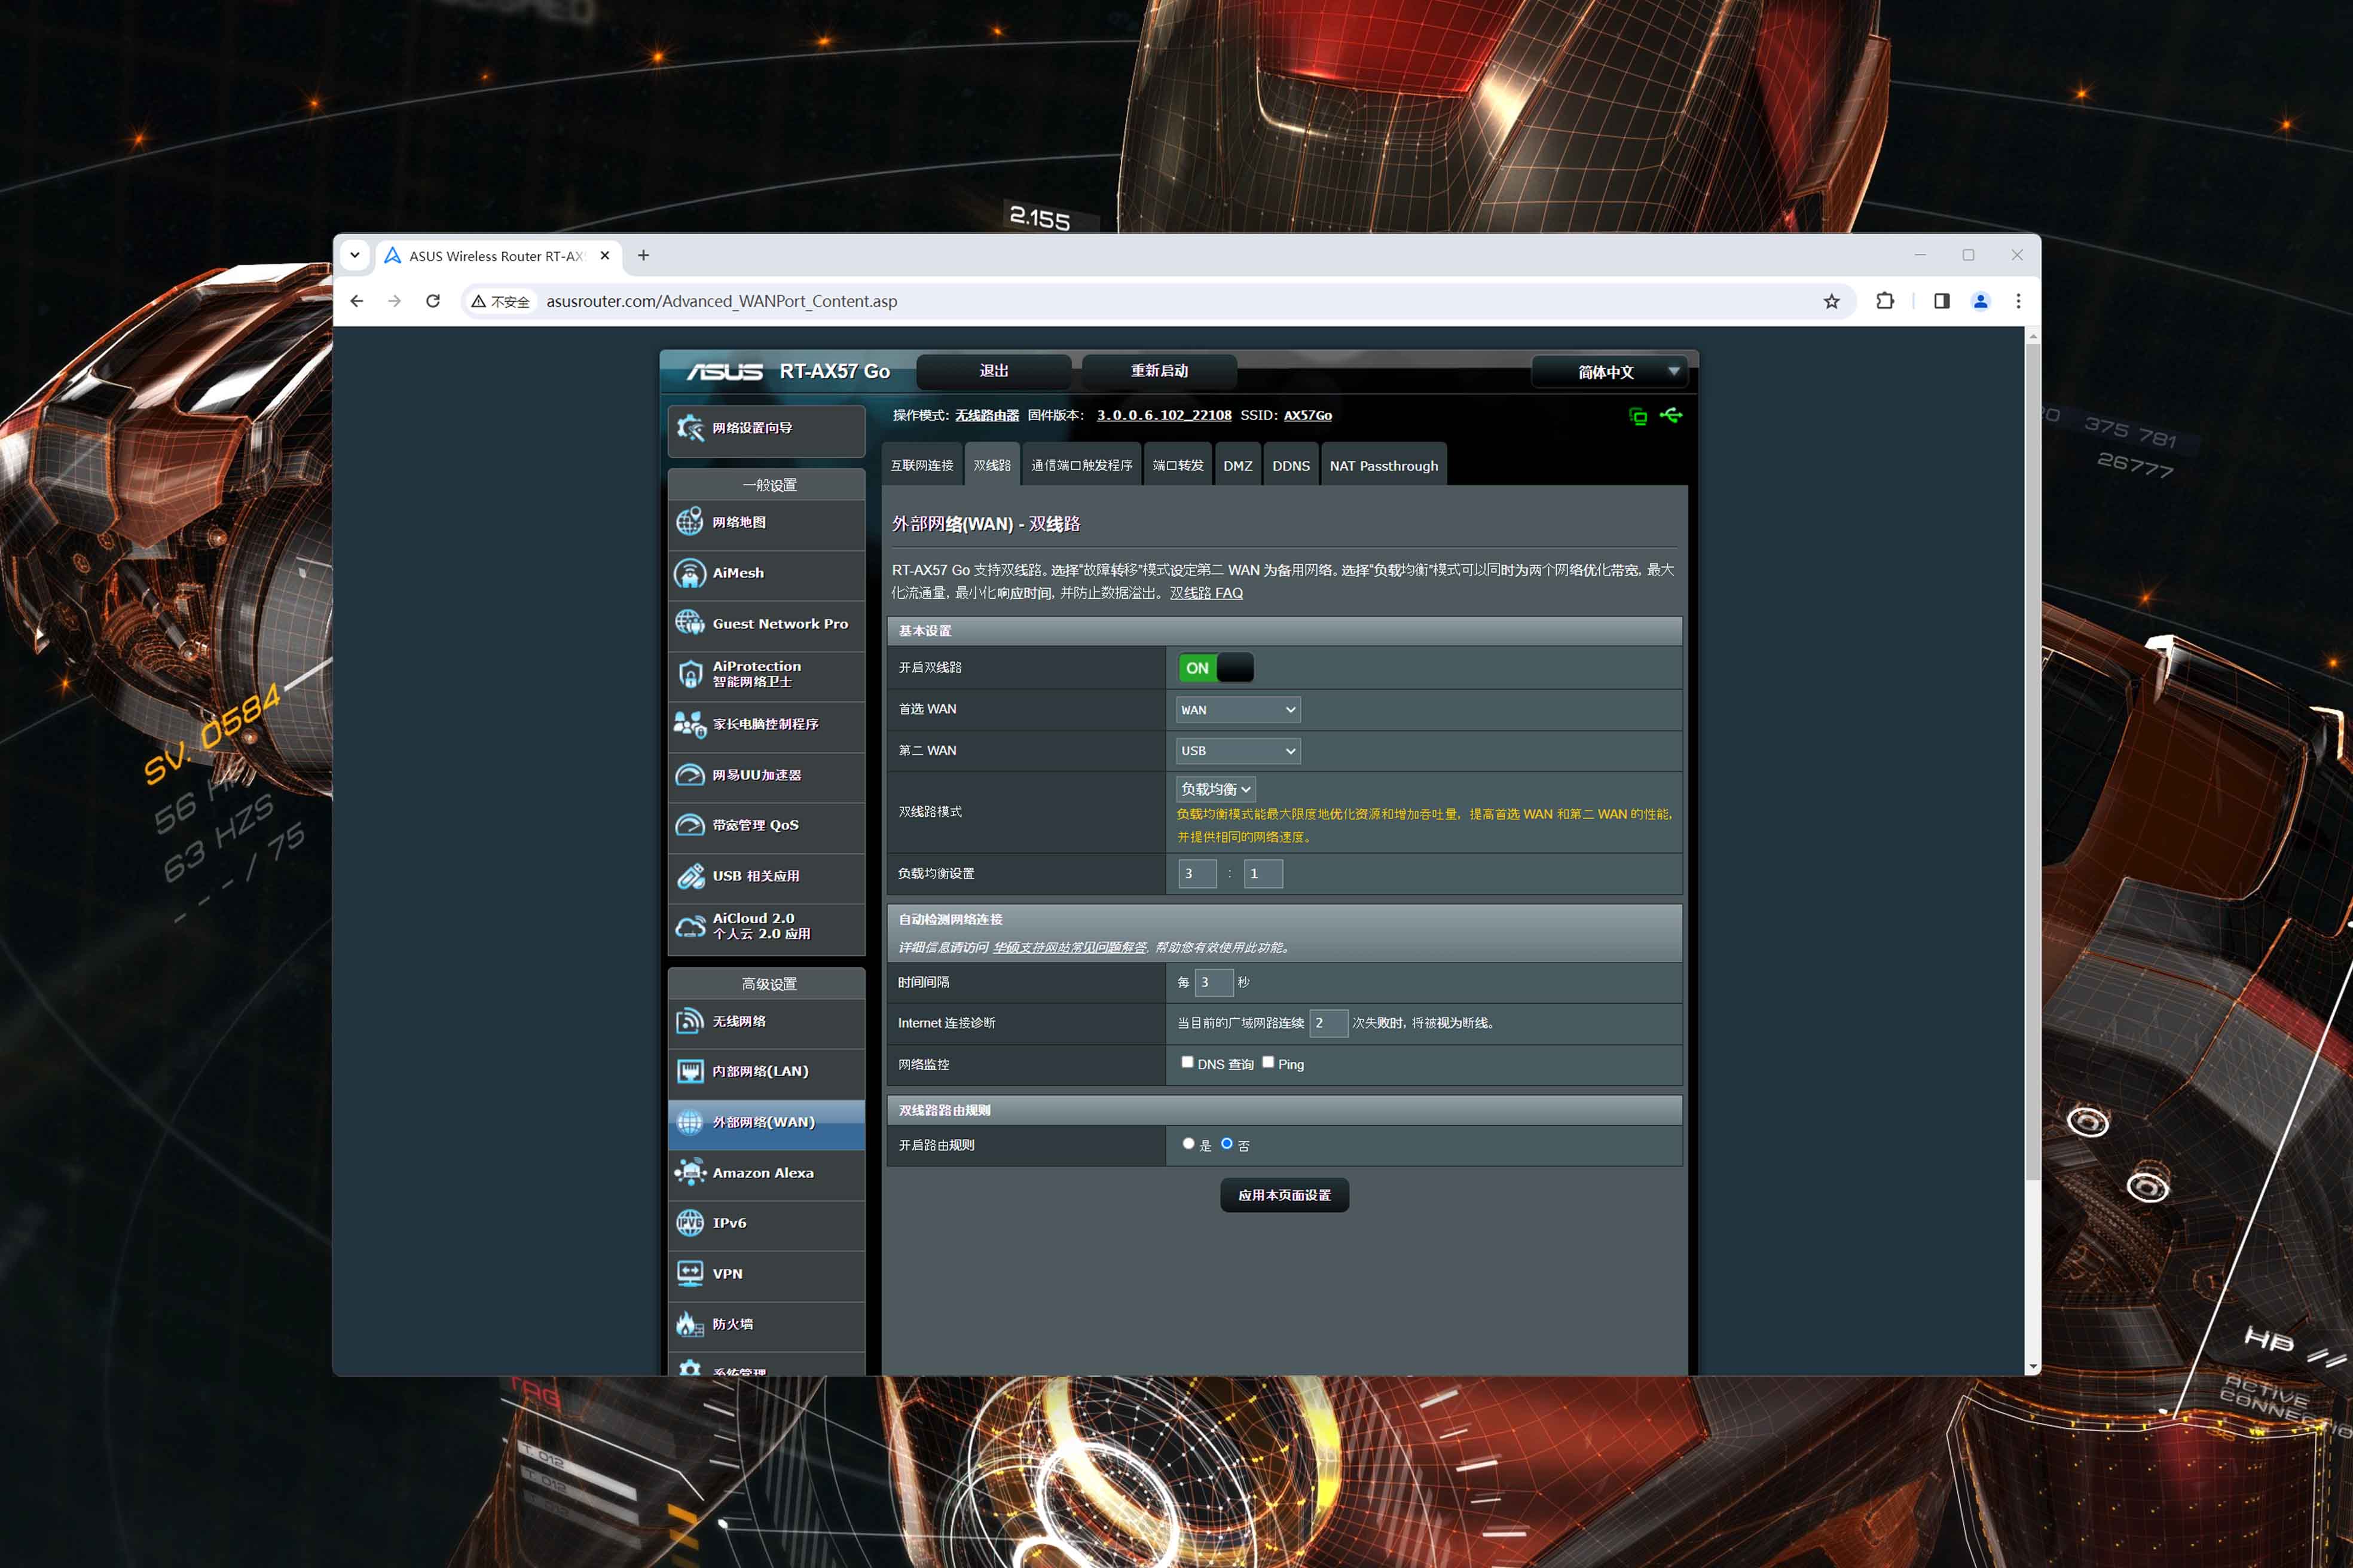Screen dimensions: 2353x1568
Task: Open the browser extensions puzzle icon
Action: 1884,301
